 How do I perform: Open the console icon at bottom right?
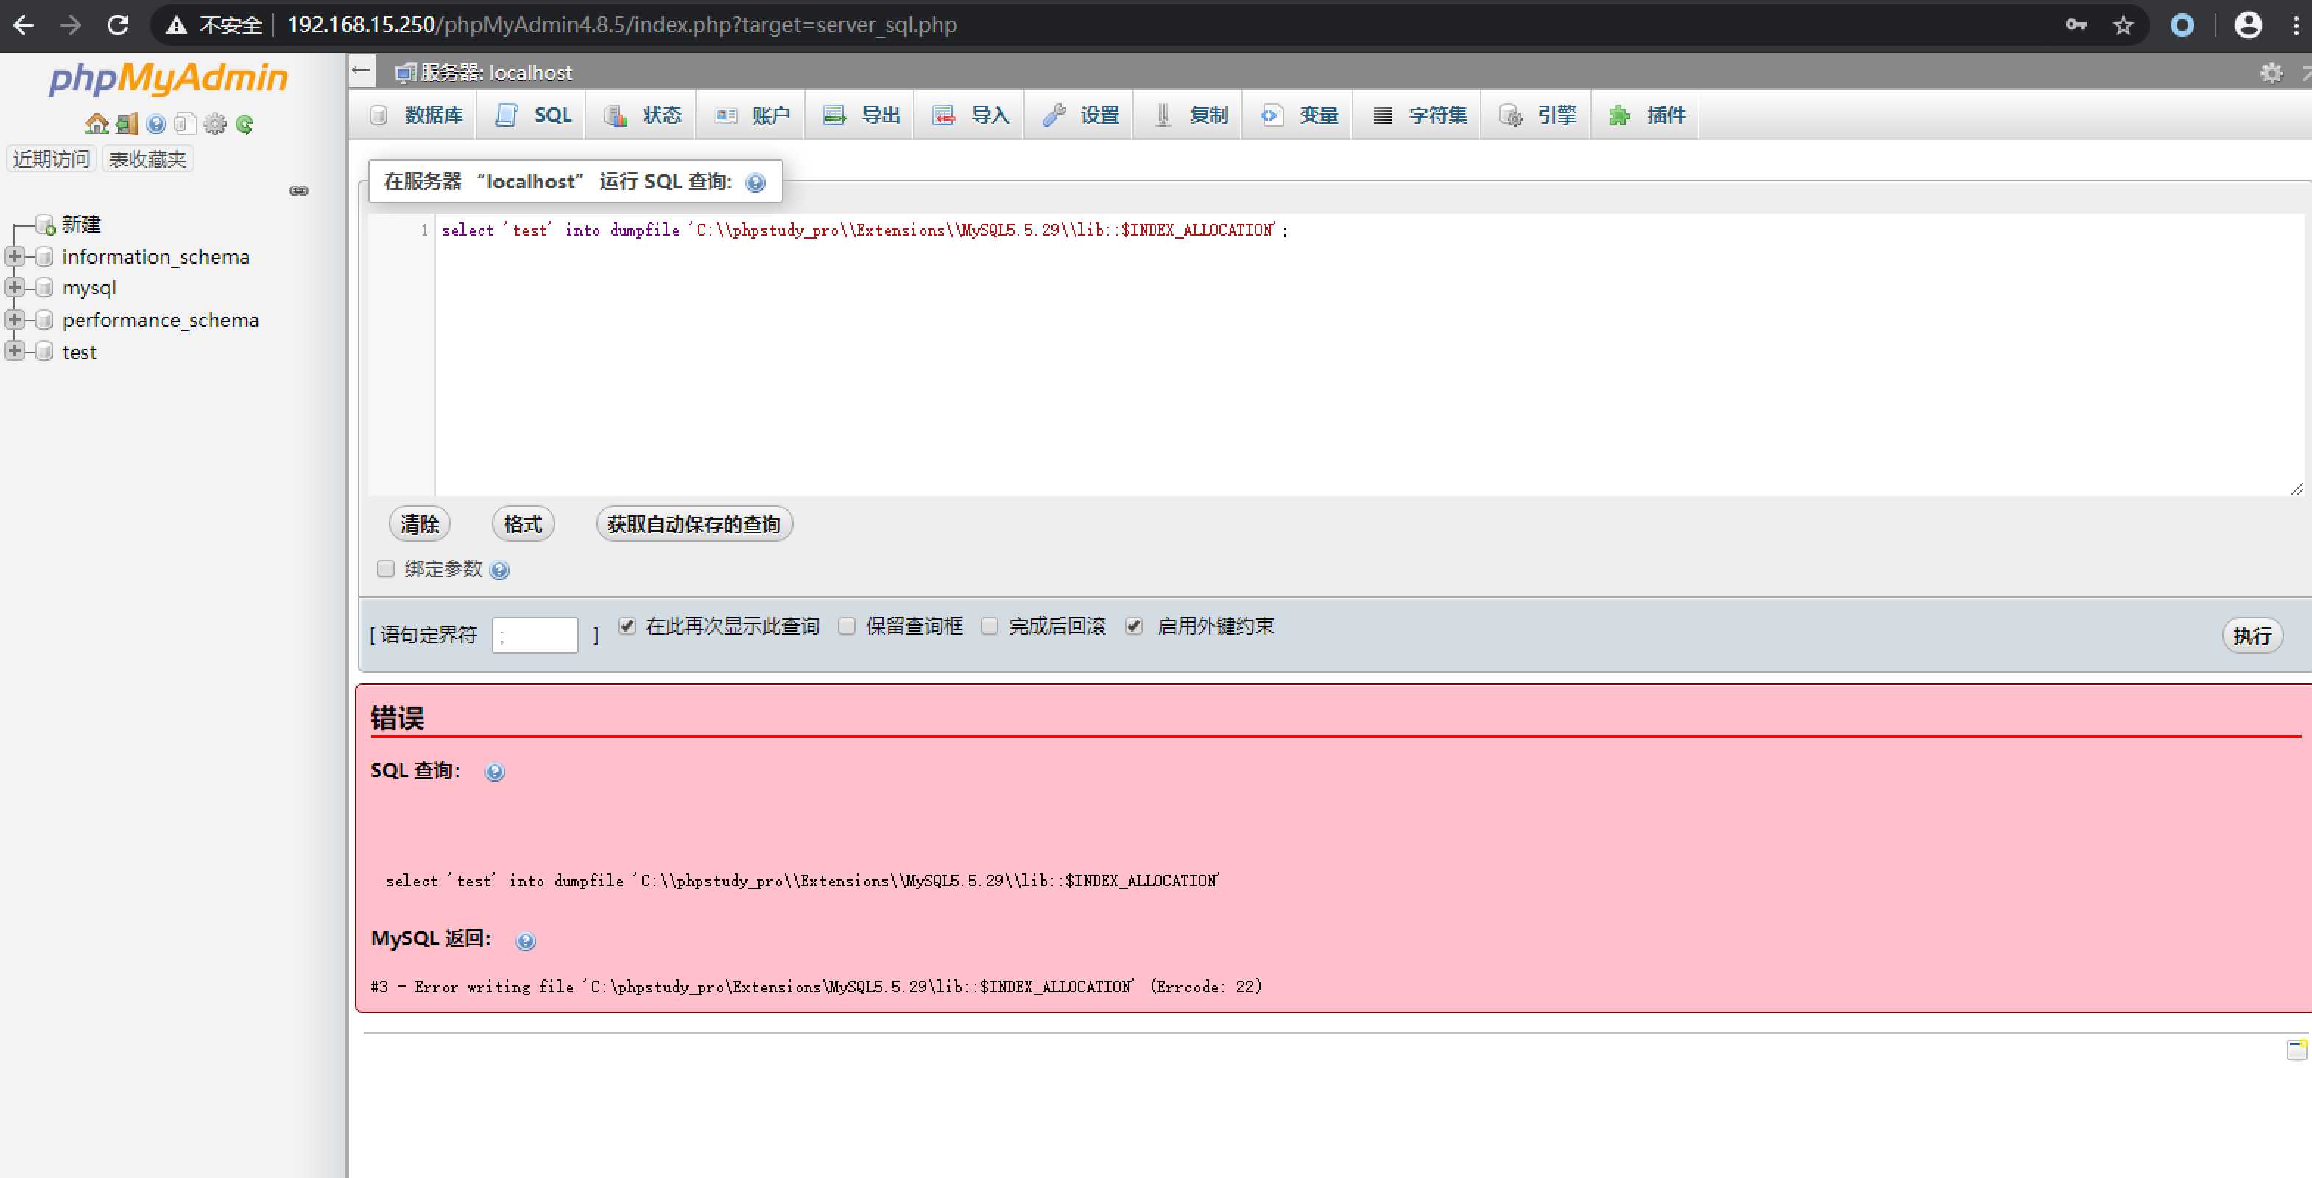tap(2297, 1049)
